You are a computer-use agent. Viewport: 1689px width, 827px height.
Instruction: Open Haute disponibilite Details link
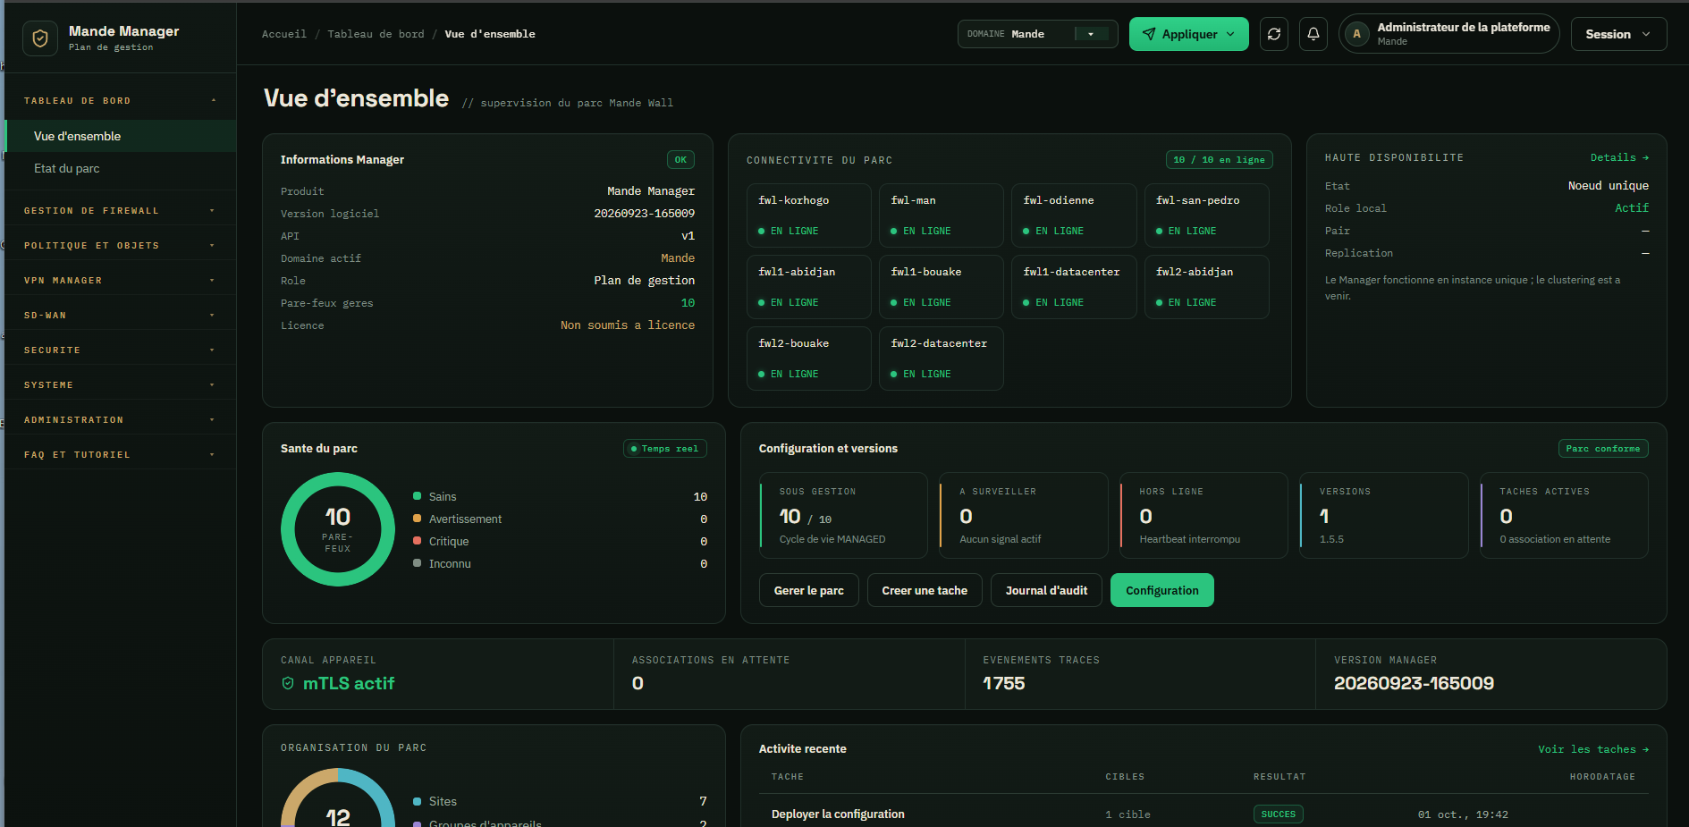[x=1619, y=157]
